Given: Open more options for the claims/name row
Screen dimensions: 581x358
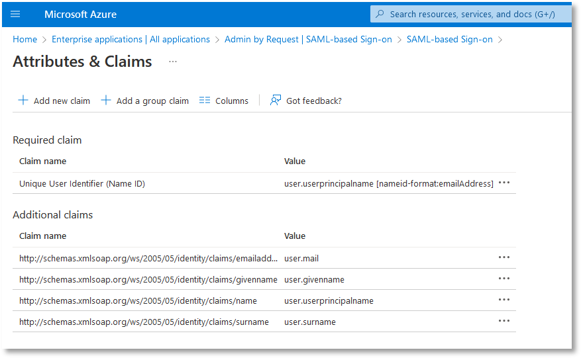Looking at the screenshot, I should 504,300.
